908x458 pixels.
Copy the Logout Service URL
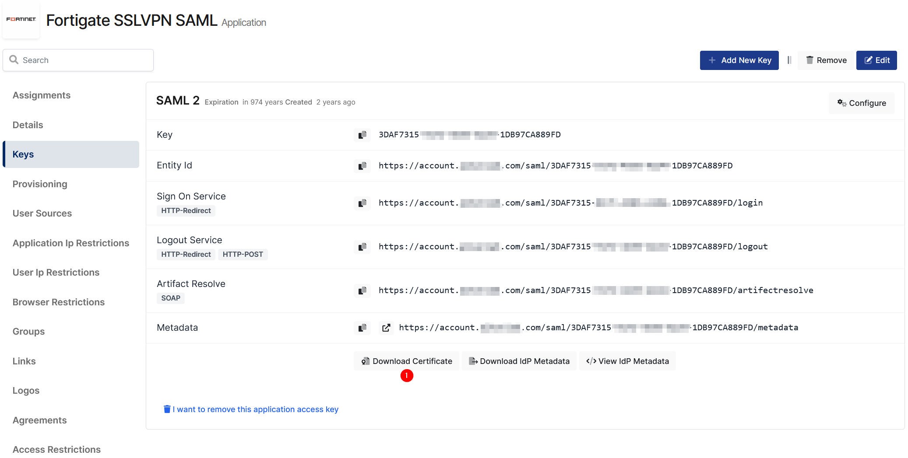pos(362,247)
